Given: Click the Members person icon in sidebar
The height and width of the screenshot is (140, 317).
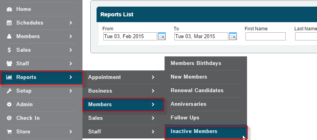Looking at the screenshot, I should click(x=9, y=37).
